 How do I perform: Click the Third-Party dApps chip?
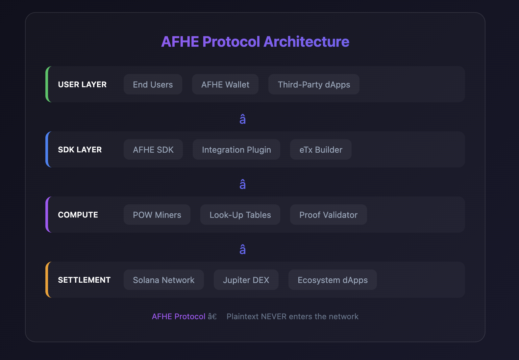click(314, 85)
